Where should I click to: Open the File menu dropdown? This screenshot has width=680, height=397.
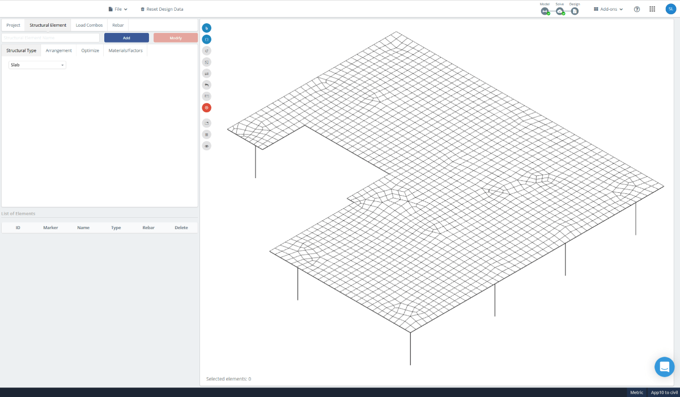pos(117,9)
